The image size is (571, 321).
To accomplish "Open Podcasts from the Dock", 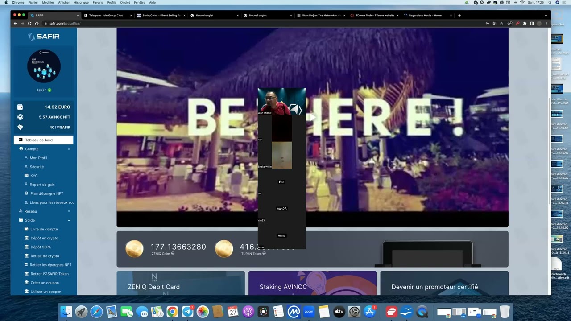I will click(x=248, y=312).
